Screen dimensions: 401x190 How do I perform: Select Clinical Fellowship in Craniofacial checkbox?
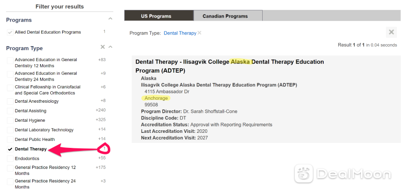(x=10, y=88)
